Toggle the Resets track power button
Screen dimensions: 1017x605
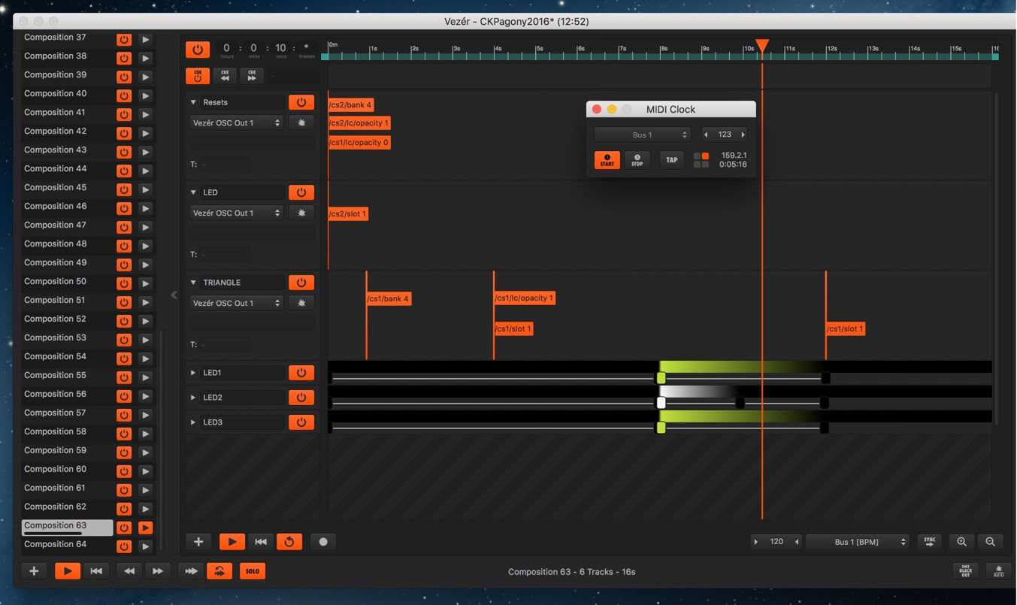[x=301, y=102]
